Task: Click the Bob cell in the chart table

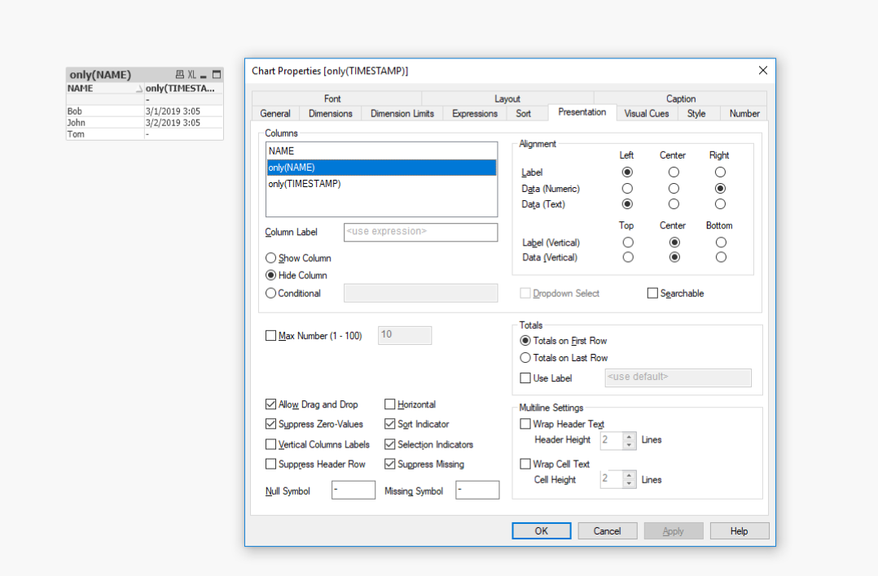Action: tap(105, 111)
